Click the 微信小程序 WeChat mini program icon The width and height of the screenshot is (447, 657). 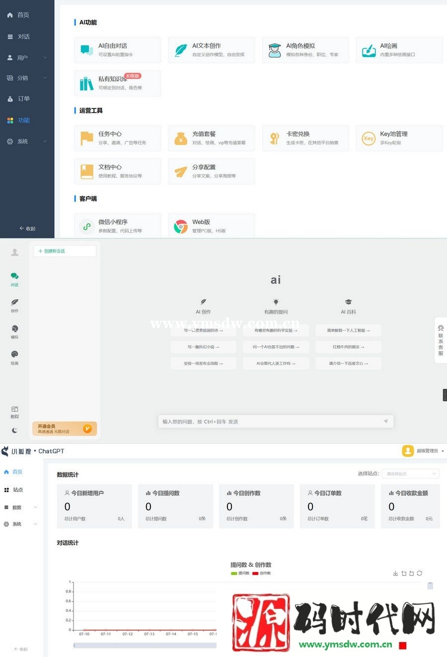click(x=86, y=225)
